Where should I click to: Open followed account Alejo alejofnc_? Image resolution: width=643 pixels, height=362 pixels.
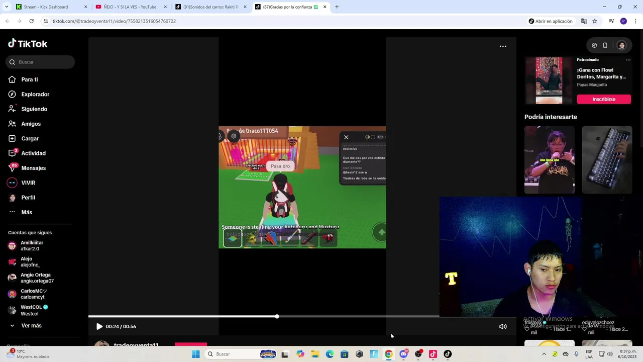[24, 261]
